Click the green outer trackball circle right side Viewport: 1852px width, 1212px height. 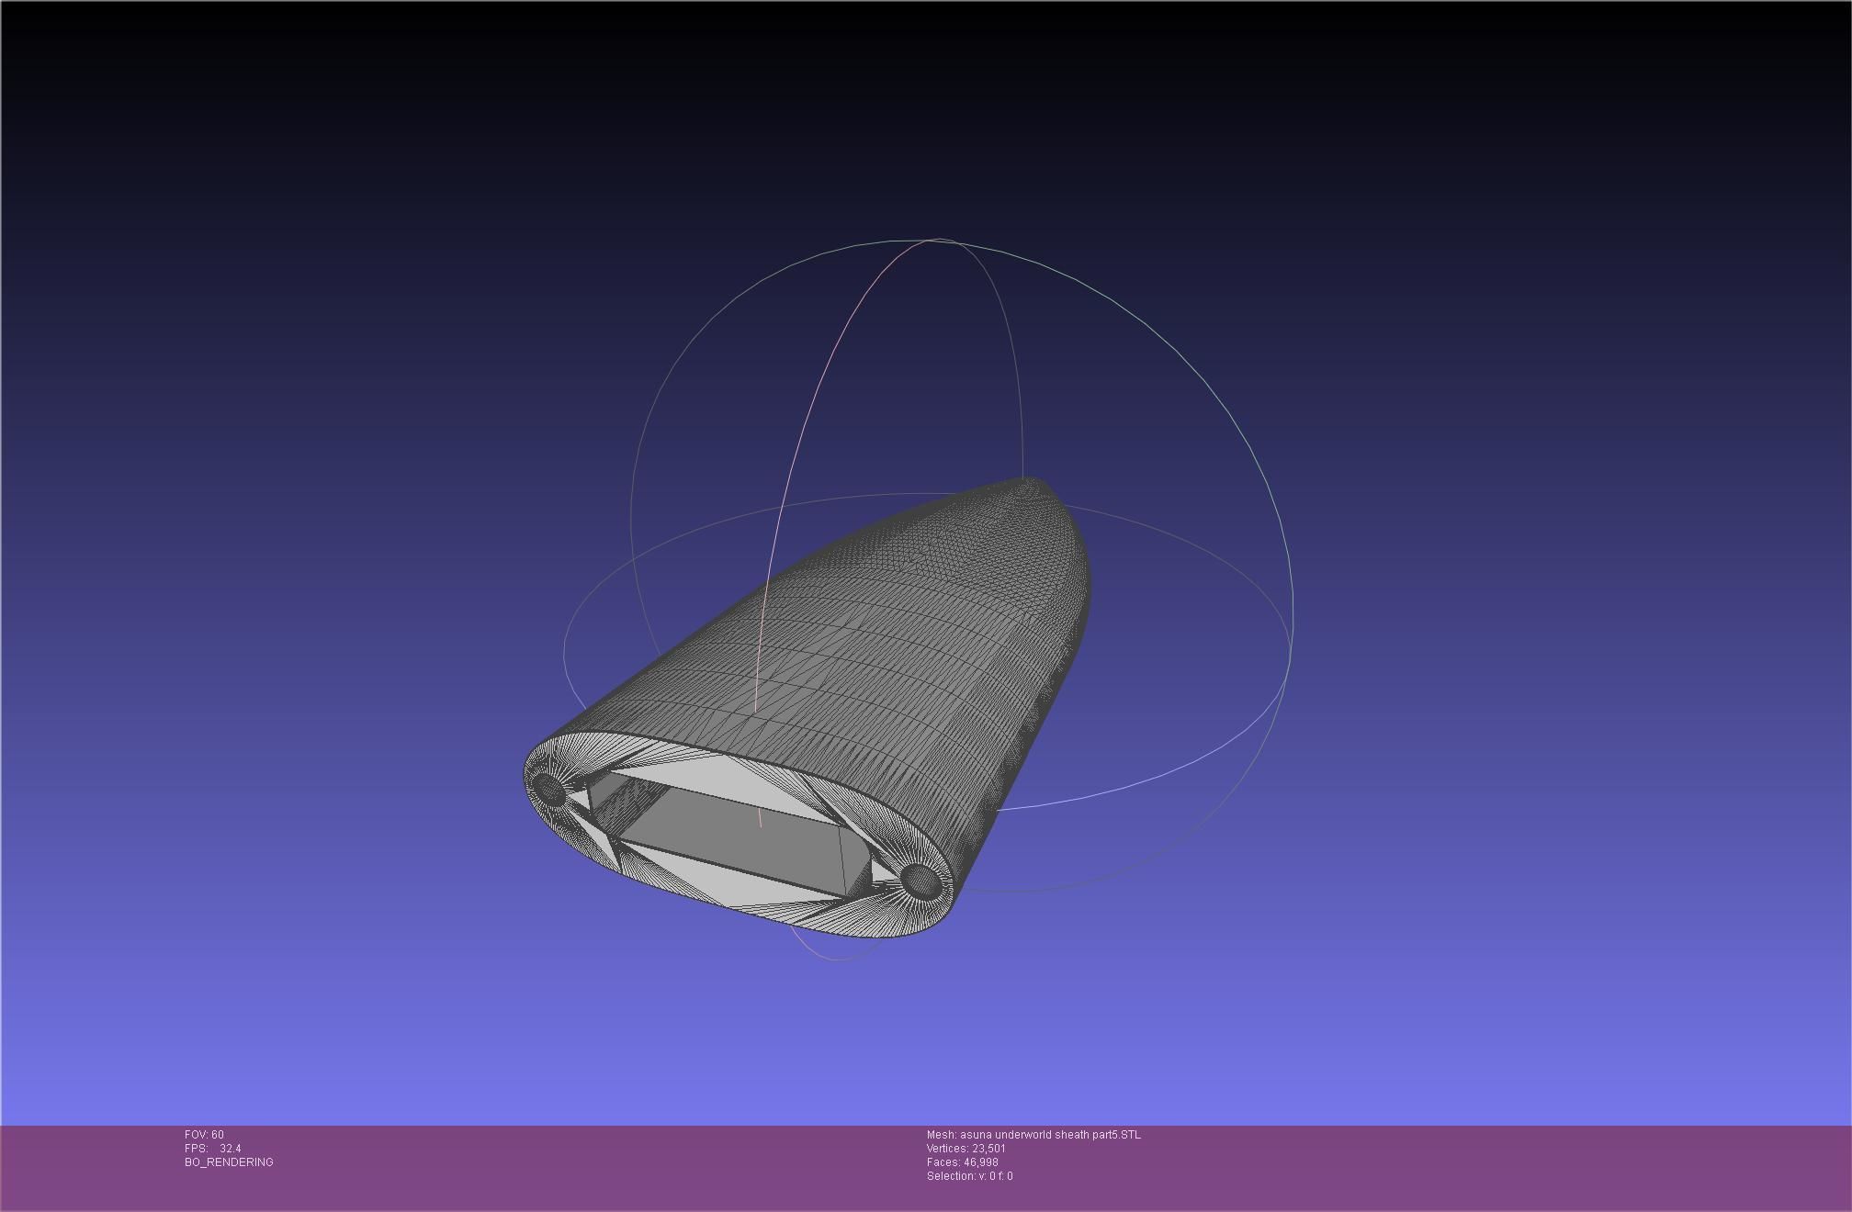1293,588
